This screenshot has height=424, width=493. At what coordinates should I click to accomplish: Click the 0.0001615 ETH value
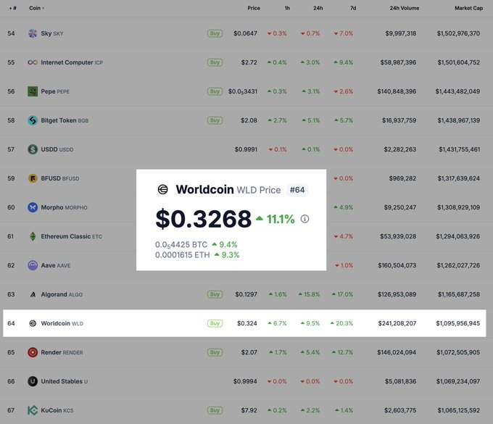tap(183, 255)
